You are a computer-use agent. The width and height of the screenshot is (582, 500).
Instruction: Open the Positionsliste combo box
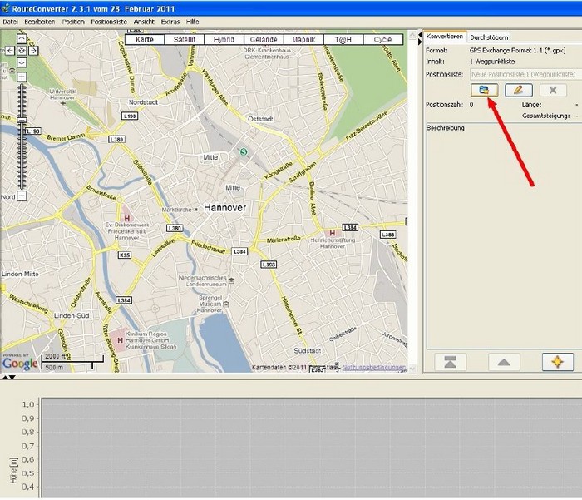(x=526, y=74)
